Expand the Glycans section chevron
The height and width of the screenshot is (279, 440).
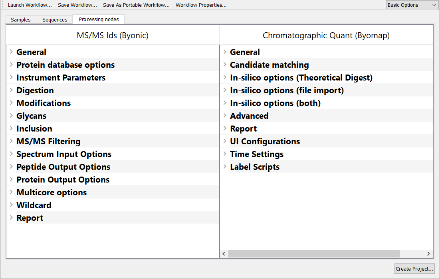[x=11, y=116]
